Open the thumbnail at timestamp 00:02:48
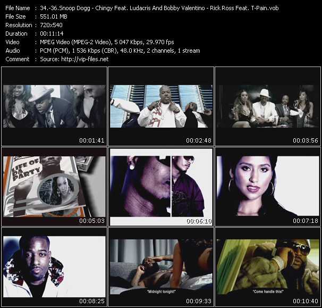The width and height of the screenshot is (322, 308). pyautogui.click(x=161, y=106)
